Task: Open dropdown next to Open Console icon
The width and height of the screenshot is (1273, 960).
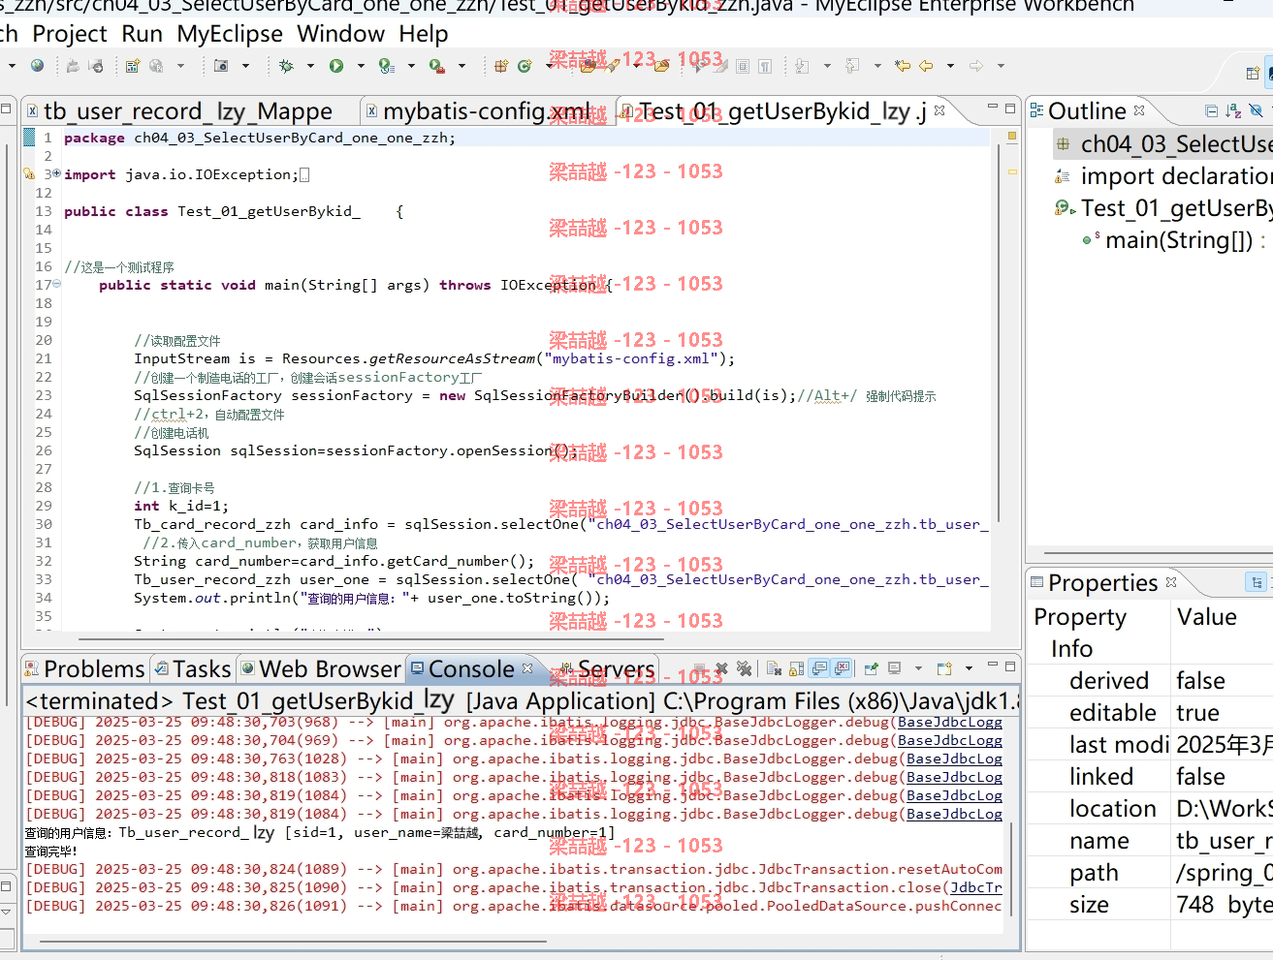Action: click(x=969, y=668)
